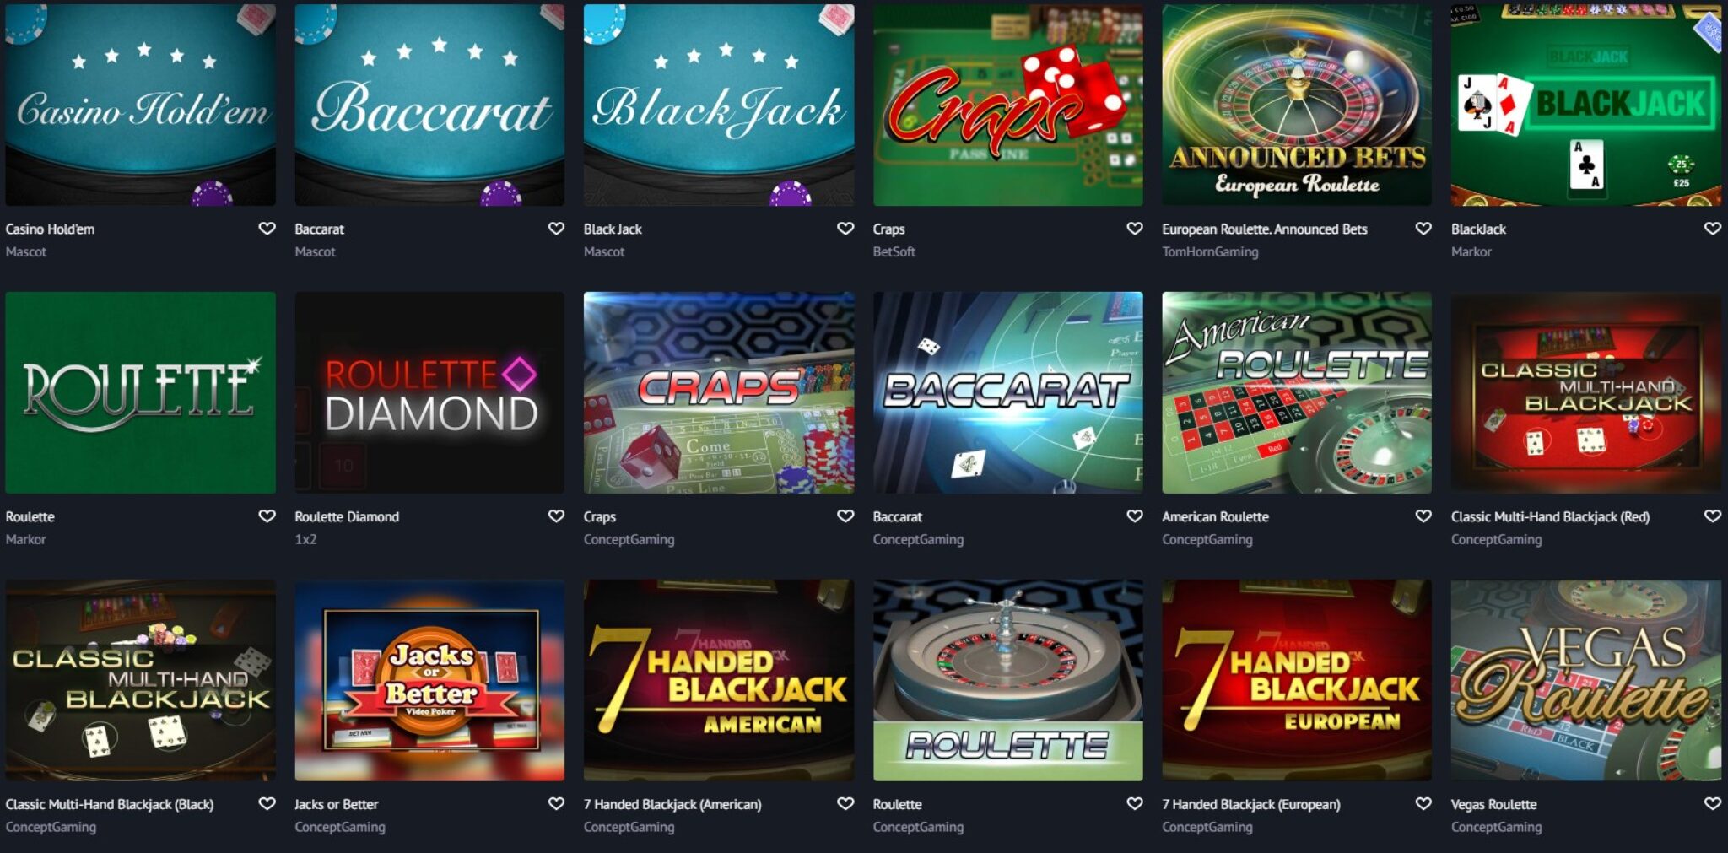Open 7 Handed Blackjack American thumbnail

pyautogui.click(x=719, y=680)
